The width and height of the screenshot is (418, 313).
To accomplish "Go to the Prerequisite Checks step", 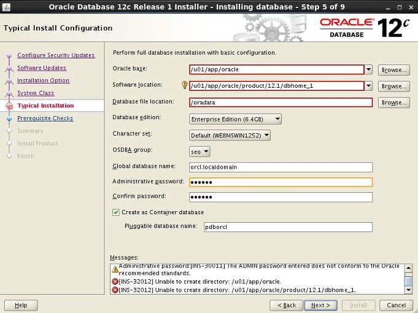I will (45, 118).
